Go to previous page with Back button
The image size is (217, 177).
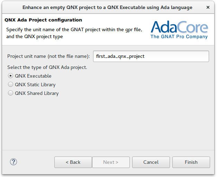point(73,162)
